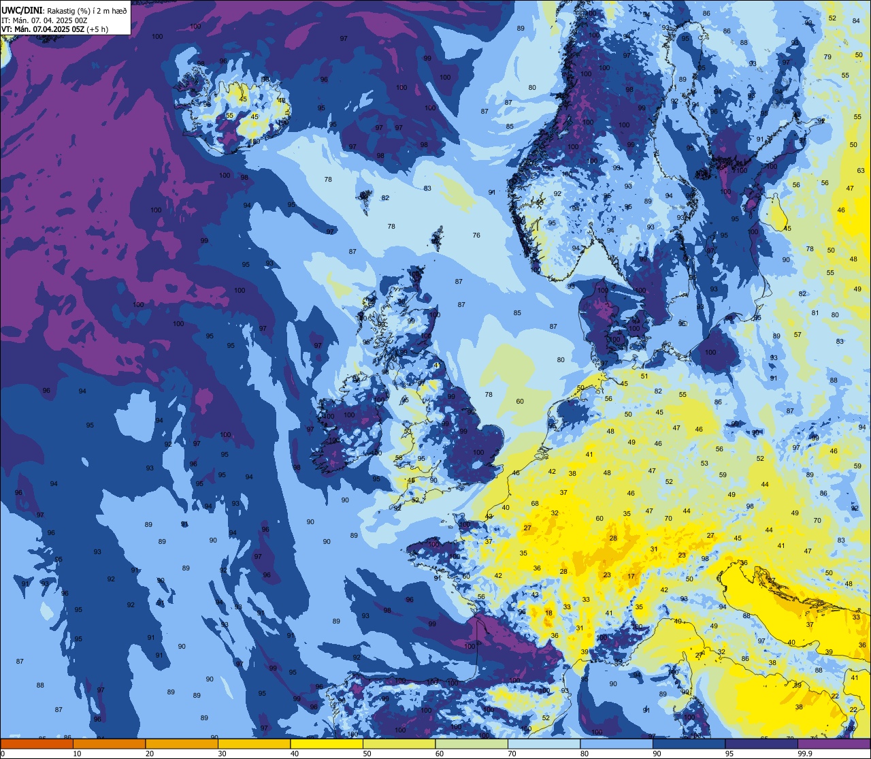Click the 20–30% amber legend swatch
The image size is (871, 759).
[182, 743]
